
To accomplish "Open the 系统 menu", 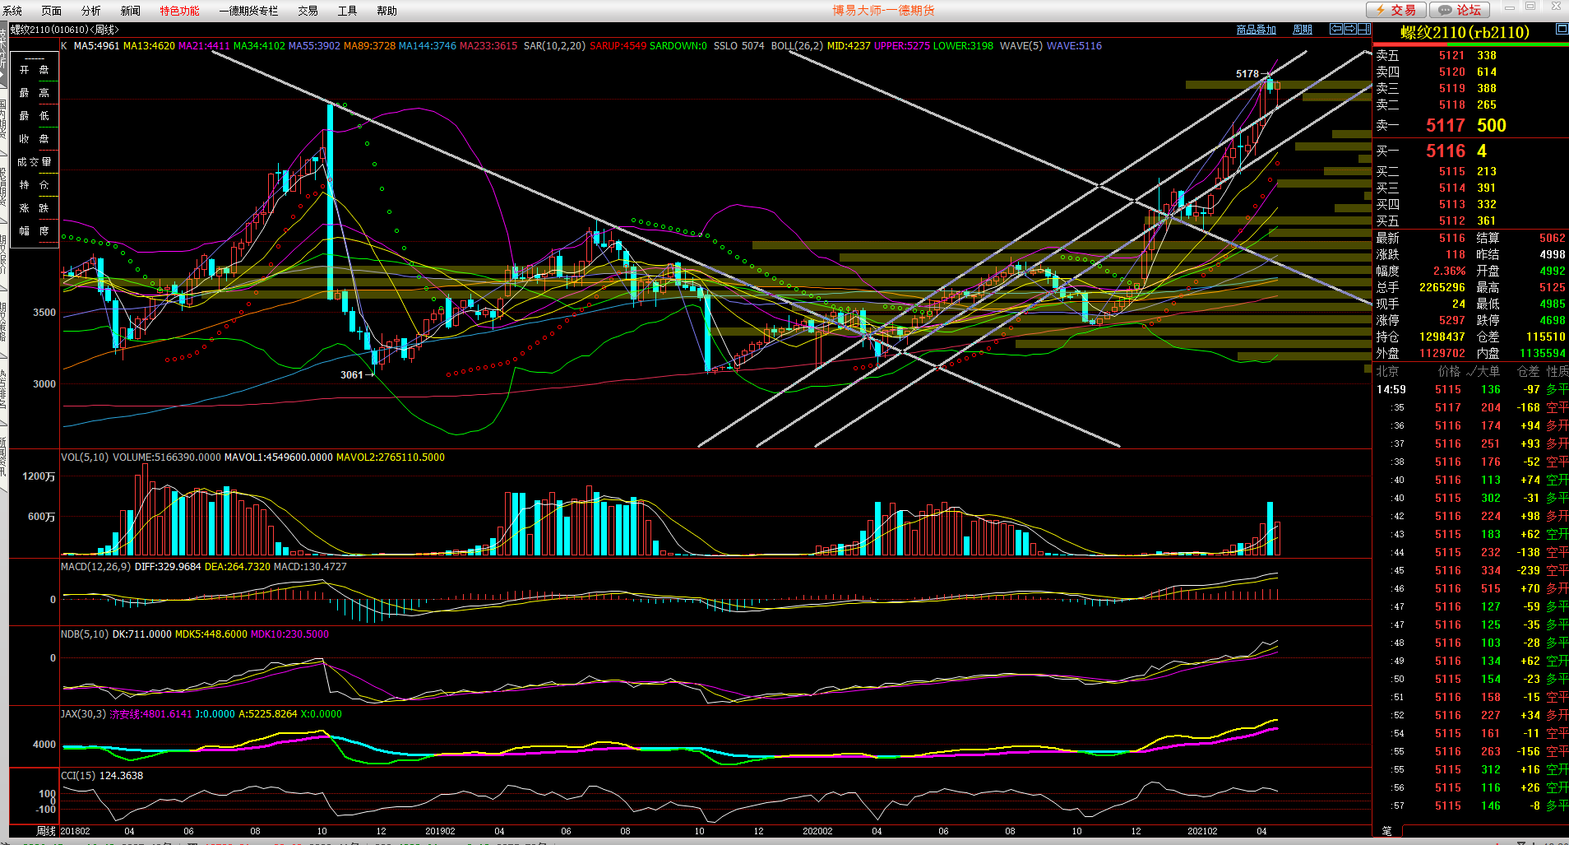I will (x=12, y=11).
